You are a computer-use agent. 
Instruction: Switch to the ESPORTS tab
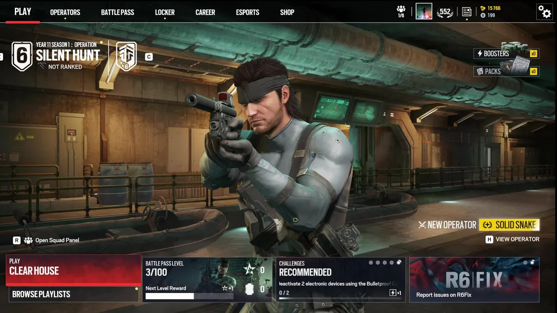click(x=248, y=12)
